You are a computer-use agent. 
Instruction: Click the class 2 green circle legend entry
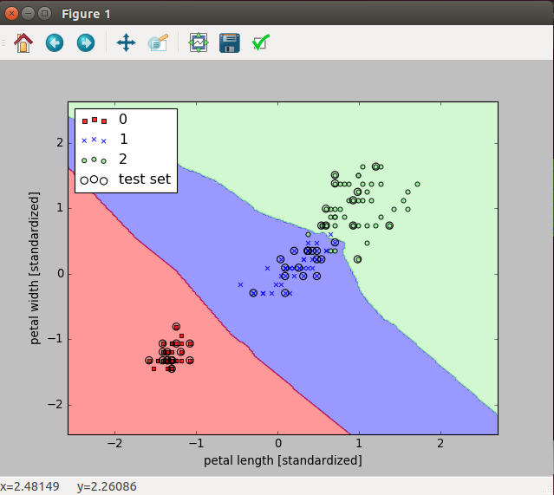point(122,160)
